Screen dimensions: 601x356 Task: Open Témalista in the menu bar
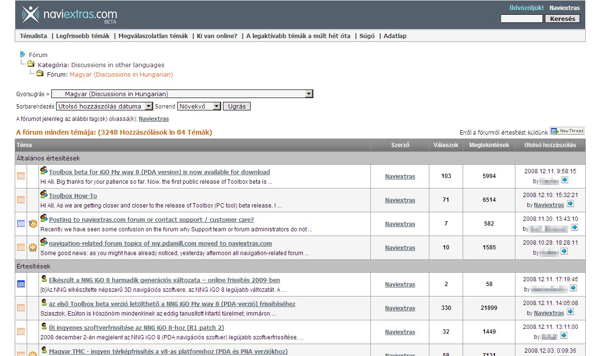33,36
